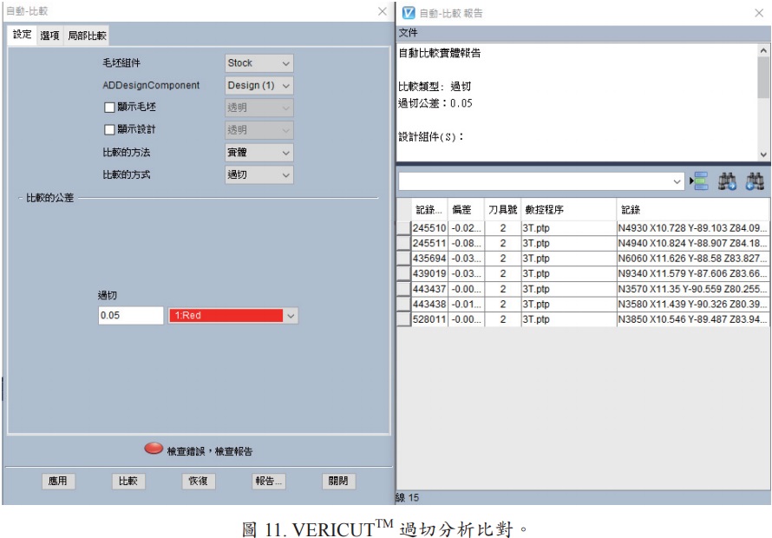Click the 比較 button
Image resolution: width=772 pixels, height=538 pixels.
pos(128,481)
